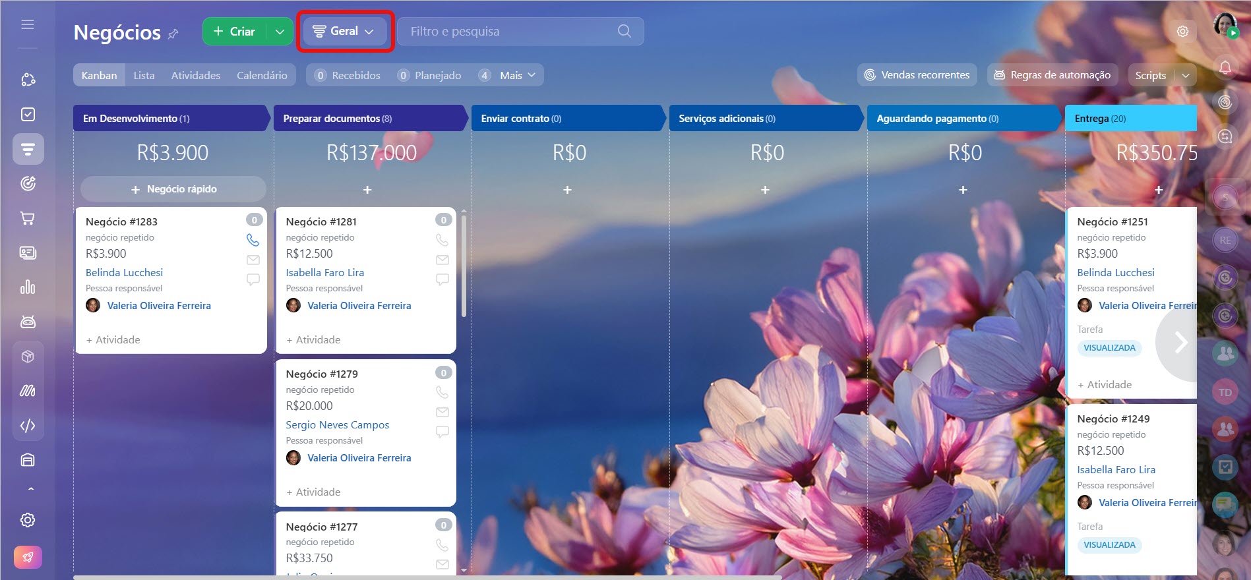
Task: Open the Criar button dropdown arrow
Action: tap(280, 32)
